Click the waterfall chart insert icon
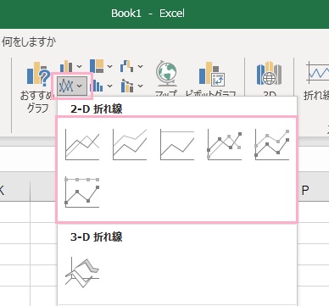Image resolution: width=329 pixels, height=306 pixels. 127,66
